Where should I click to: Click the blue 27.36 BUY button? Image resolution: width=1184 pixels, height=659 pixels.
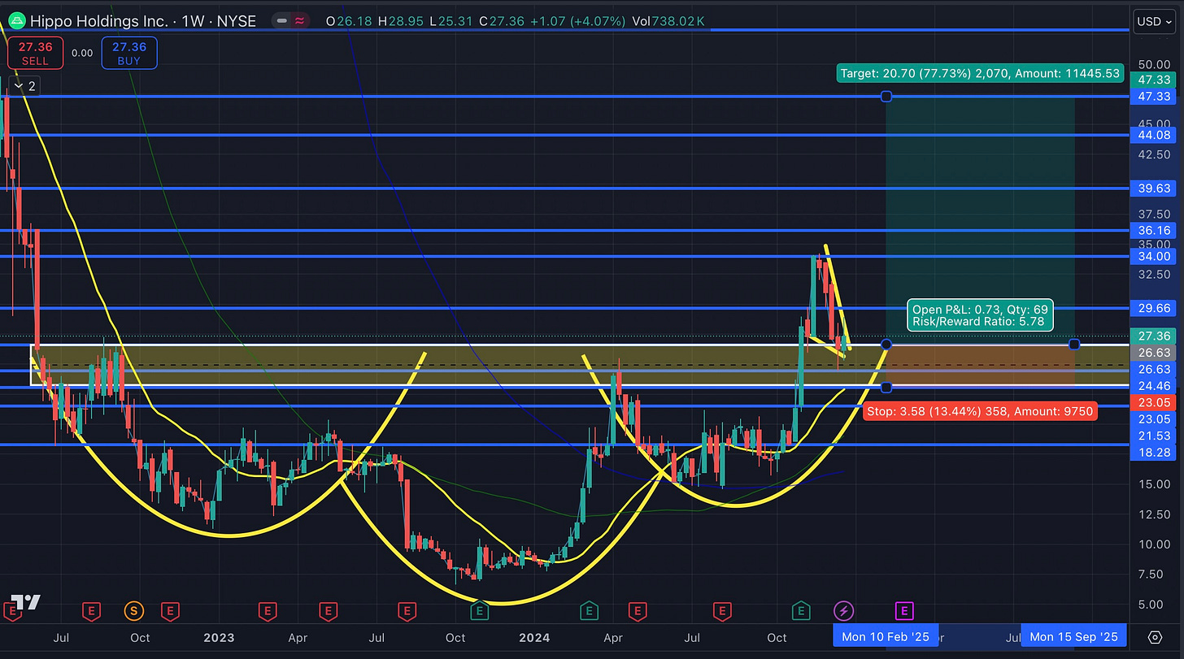coord(129,53)
